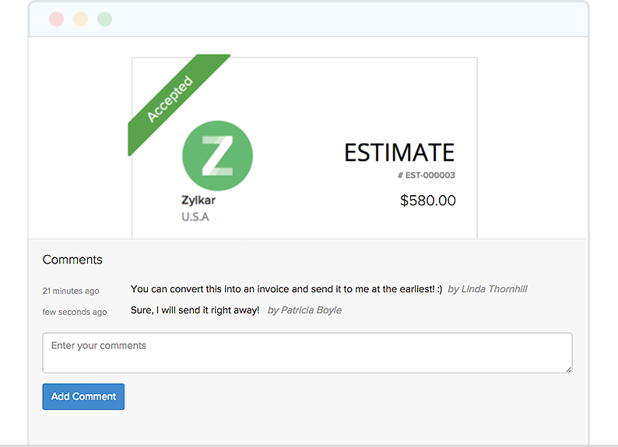Image resolution: width=618 pixels, height=447 pixels.
Task: Click the red window close dot
Action: (56, 19)
